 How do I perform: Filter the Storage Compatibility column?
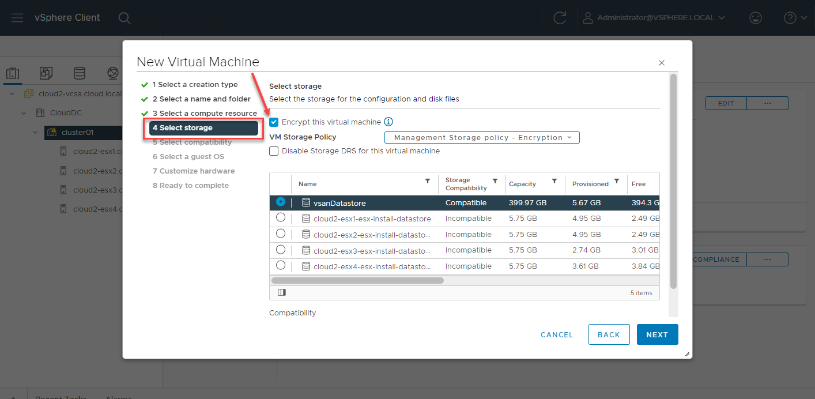pyautogui.click(x=495, y=181)
